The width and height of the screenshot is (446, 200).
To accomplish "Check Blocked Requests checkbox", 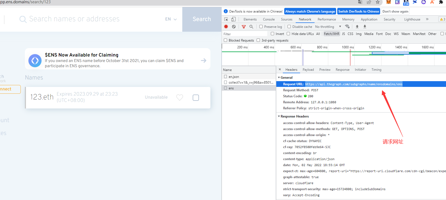I will tap(225, 40).
